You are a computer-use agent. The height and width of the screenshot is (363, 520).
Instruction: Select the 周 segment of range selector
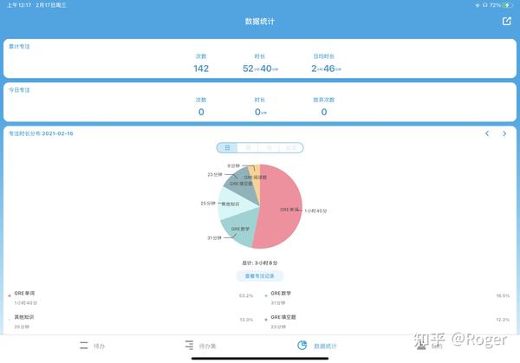point(249,148)
